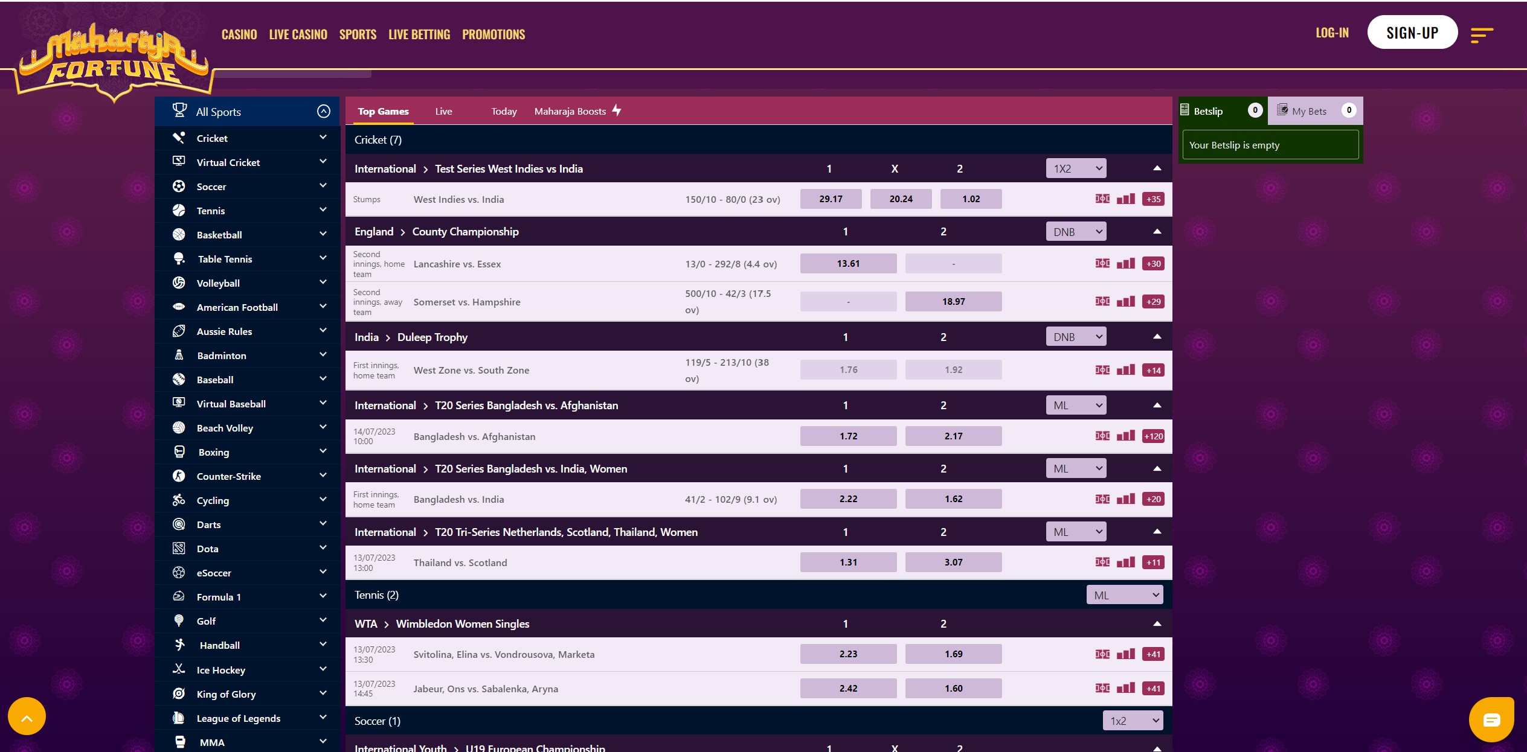The height and width of the screenshot is (752, 1527).
Task: Open the My Bets tab
Action: 1315,110
